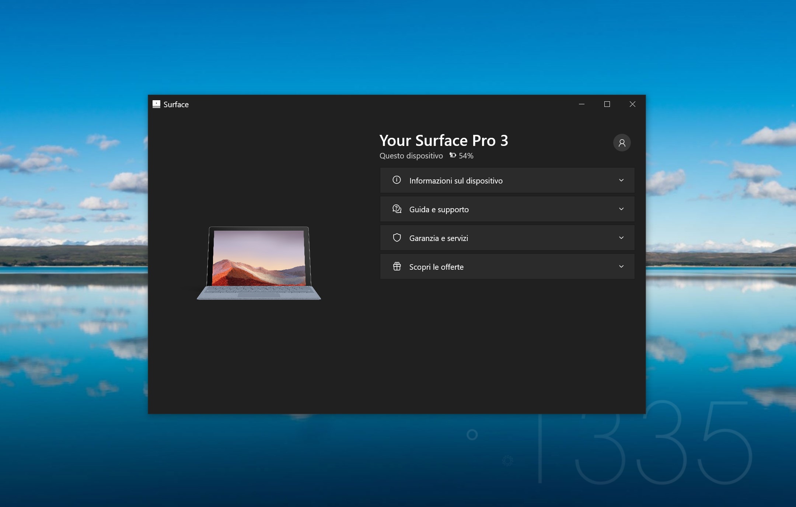
Task: Open the Garanzia e servizi section
Action: coord(507,238)
